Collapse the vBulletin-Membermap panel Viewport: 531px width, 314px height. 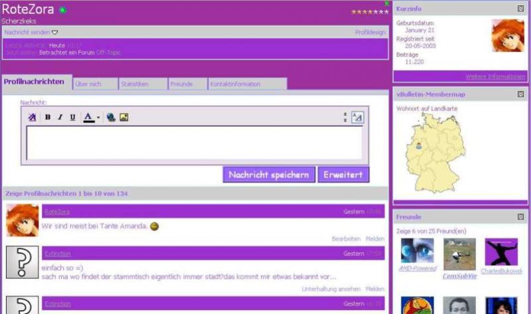click(x=520, y=94)
